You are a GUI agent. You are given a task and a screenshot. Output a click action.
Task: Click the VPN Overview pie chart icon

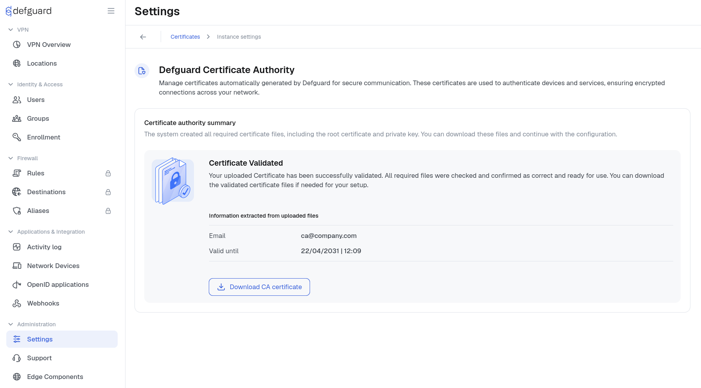17,45
